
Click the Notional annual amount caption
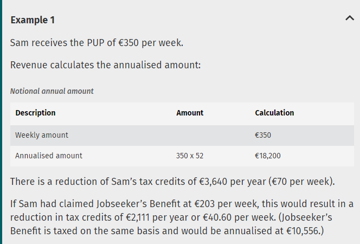(52, 91)
